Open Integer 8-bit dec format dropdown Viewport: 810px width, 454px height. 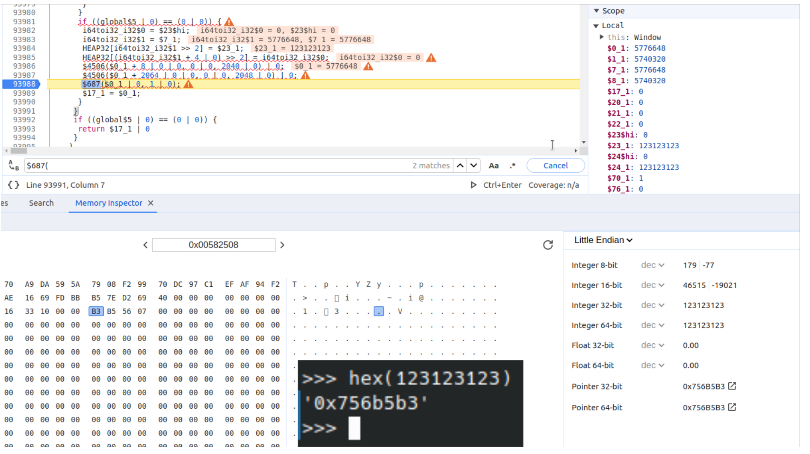click(x=653, y=265)
